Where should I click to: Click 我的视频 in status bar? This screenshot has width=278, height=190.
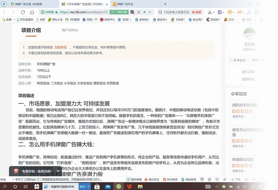pyautogui.click(x=134, y=179)
